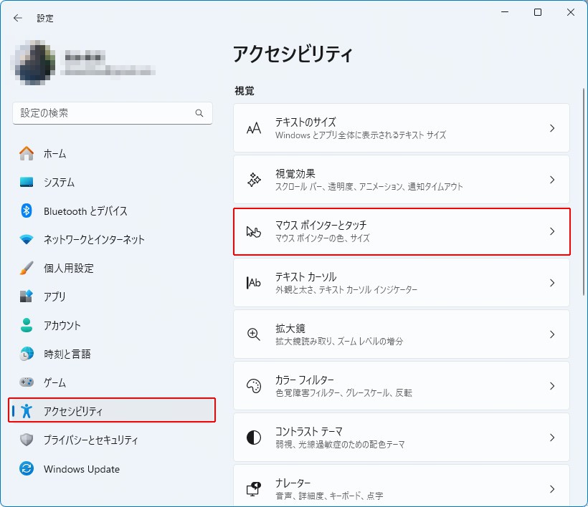Open the user account profile area
Viewport: 588px width, 507px height.
click(86, 63)
